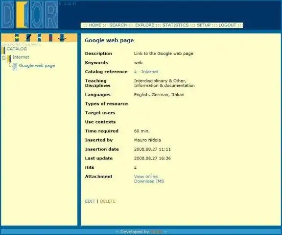This screenshot has width=282, height=235.
Task: Click 'Interdisciplinary & Other' disciplines text
Action: point(160,81)
